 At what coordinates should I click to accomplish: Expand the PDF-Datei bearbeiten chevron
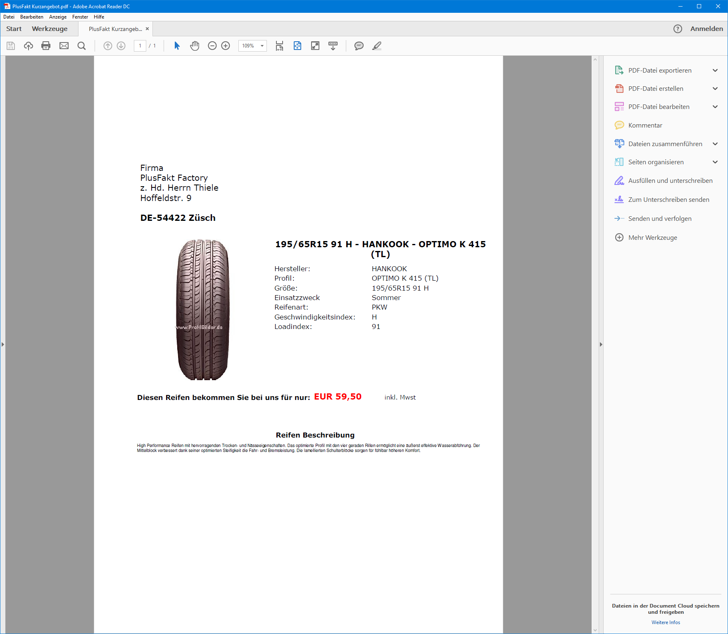715,107
